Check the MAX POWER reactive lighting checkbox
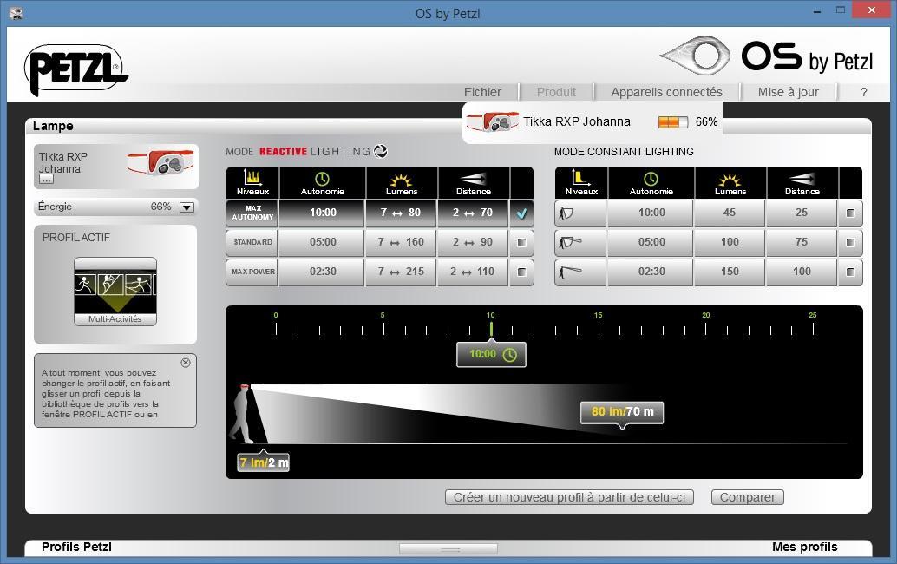The width and height of the screenshot is (897, 564). pyautogui.click(x=521, y=272)
